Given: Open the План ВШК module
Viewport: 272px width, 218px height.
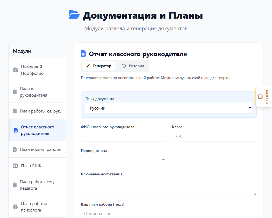Looking at the screenshot, I should tap(37, 166).
